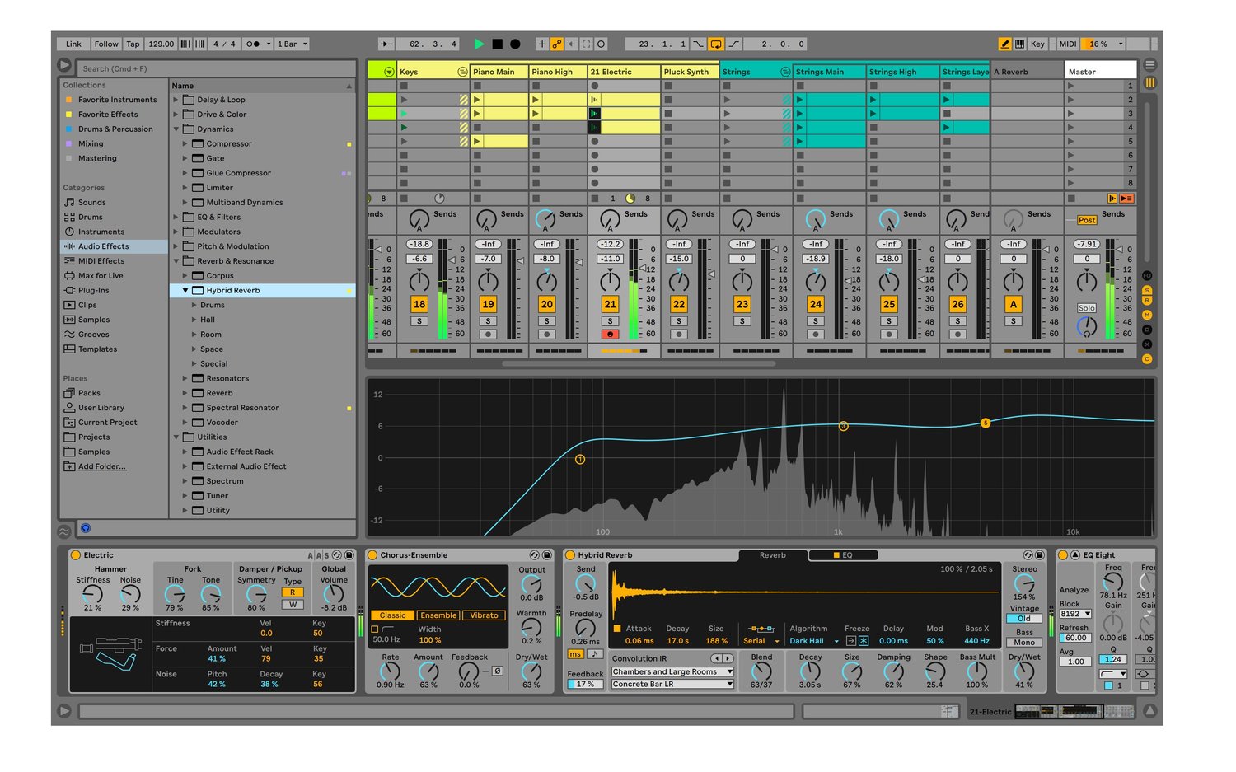Click the Tap tempo button
Viewport: 1236px width, 772px height.
[133, 44]
